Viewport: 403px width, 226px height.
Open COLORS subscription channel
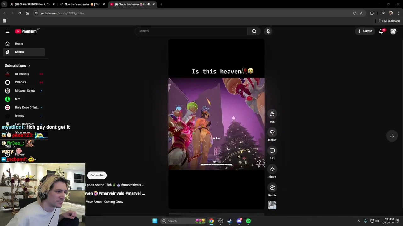point(24,82)
